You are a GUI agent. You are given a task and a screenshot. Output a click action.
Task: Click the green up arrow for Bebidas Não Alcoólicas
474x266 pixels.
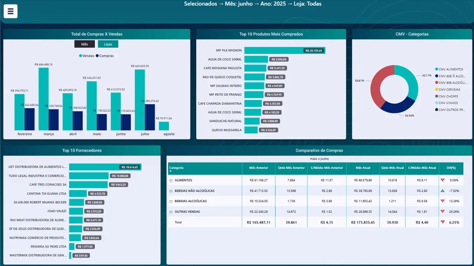tap(443, 191)
